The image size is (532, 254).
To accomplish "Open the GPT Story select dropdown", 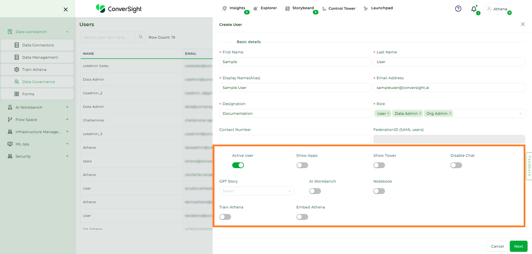I will coord(257,191).
